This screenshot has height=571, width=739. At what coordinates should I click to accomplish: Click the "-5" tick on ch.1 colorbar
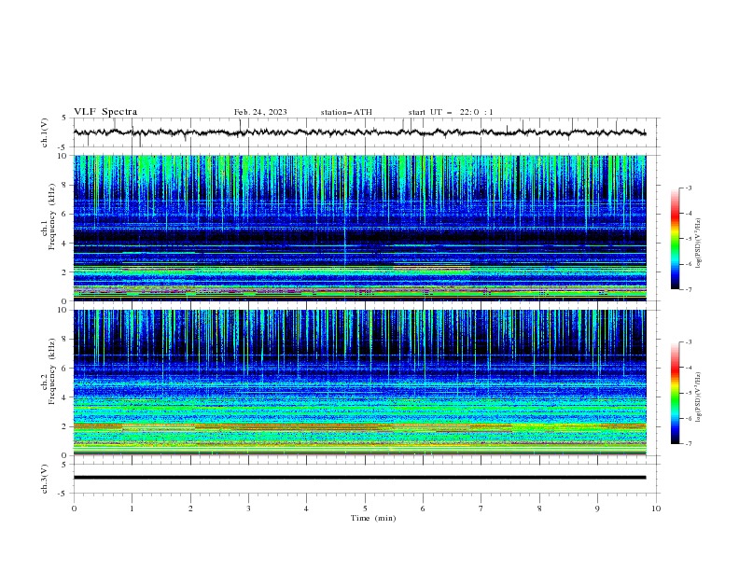pos(688,239)
